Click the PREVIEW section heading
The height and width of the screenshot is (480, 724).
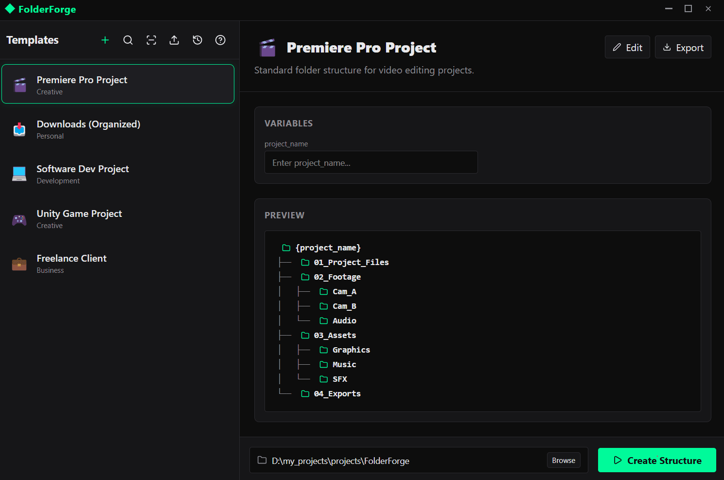(x=284, y=215)
